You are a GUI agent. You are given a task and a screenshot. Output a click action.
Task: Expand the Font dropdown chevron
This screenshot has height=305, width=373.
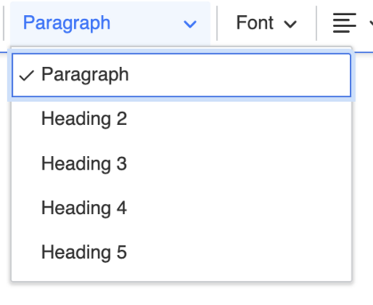tap(290, 24)
